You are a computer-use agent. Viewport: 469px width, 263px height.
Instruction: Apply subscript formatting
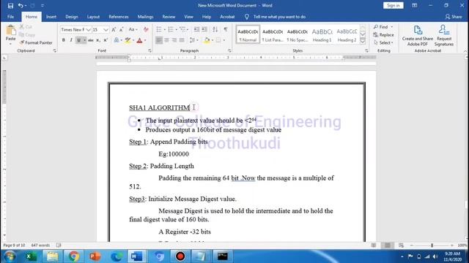(98, 40)
